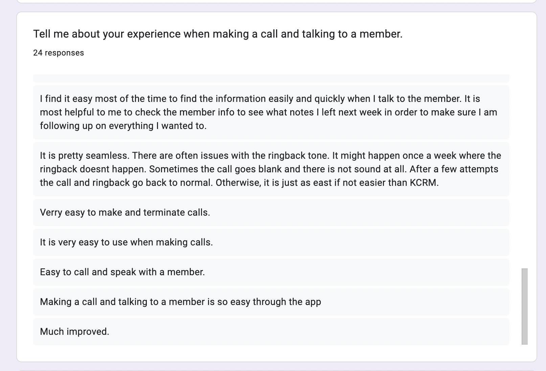The height and width of the screenshot is (371, 546).
Task: Click the "Verry easy to make and terminate calls" response
Action: (x=271, y=212)
